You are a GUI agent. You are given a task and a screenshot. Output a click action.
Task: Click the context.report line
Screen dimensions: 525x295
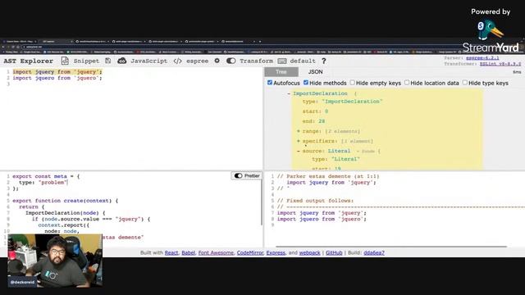(x=64, y=225)
